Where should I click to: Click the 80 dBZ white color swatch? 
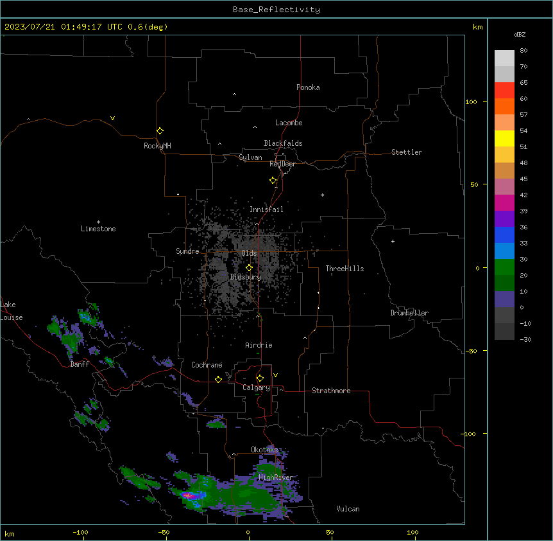pos(504,58)
